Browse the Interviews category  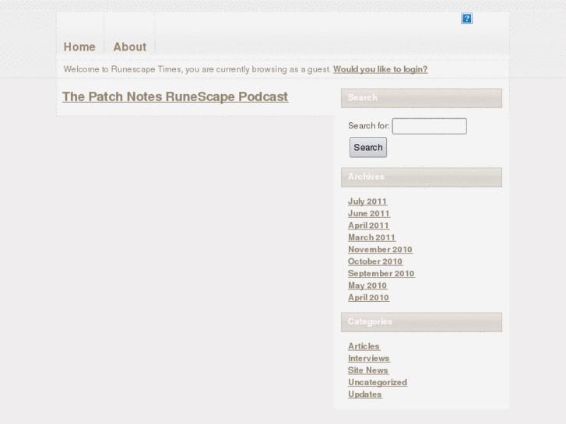click(x=369, y=359)
